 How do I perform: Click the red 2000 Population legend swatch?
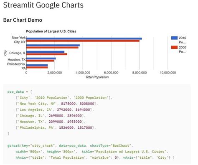[x=174, y=48]
